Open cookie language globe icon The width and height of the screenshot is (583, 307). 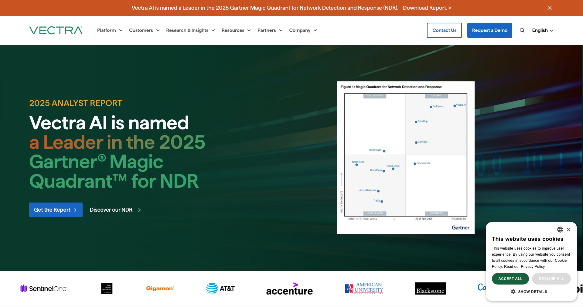point(560,230)
